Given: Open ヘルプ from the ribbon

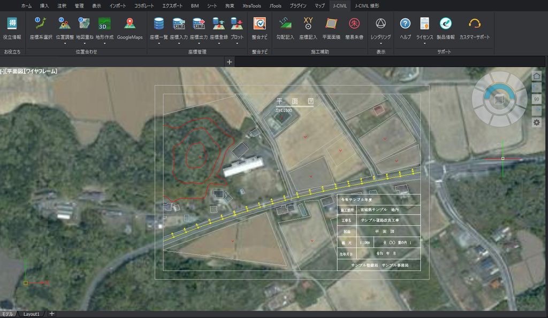Looking at the screenshot, I should point(405,28).
